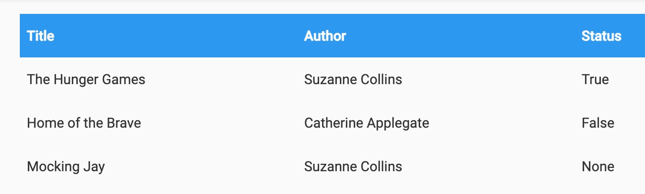Viewport: 645px width, 194px height.
Task: Select author Catherine Applegate
Action: (367, 123)
